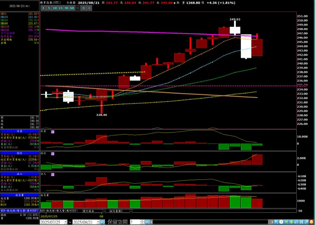Image resolution: width=315 pixels, height=225 pixels.
Task: Click the 保留空間 input field showing 3
Action: pos(135,222)
